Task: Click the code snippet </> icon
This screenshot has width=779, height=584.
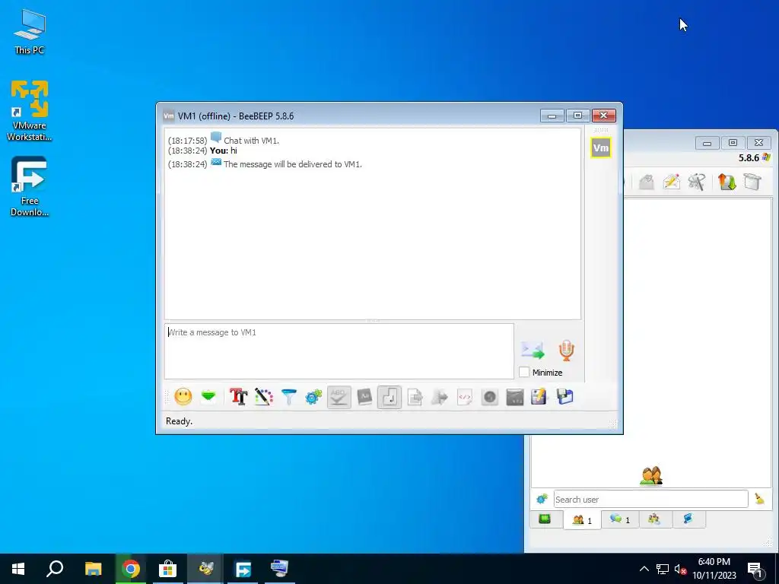Action: [x=465, y=397]
